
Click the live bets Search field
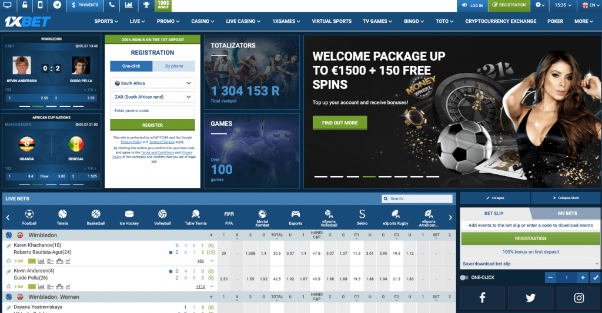tap(417, 198)
